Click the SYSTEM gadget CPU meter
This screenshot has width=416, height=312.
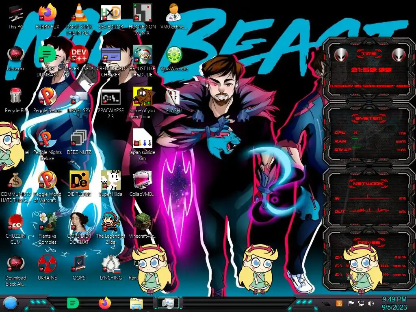[370, 133]
